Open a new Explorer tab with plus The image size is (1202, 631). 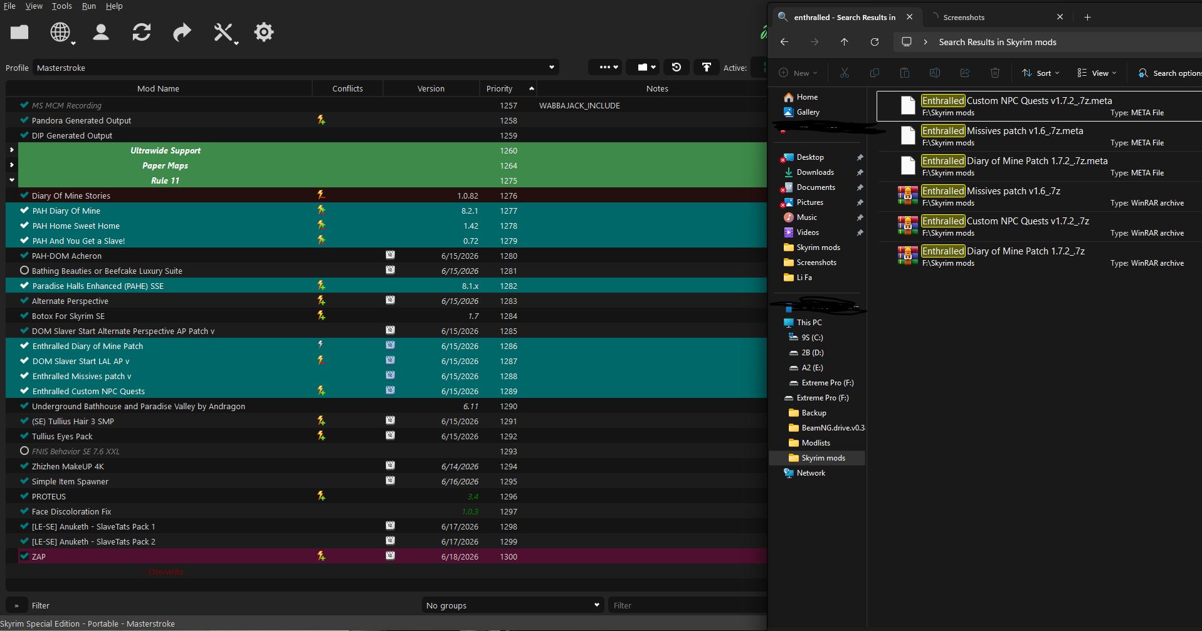[x=1088, y=17]
